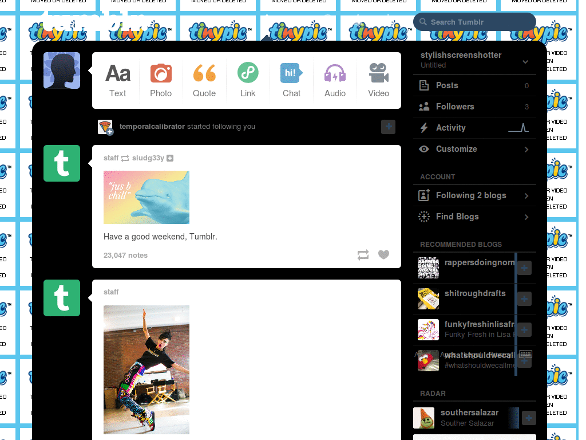Follow funkyfreshinlisafr with plus button
This screenshot has height=440, width=586.
pyautogui.click(x=525, y=330)
